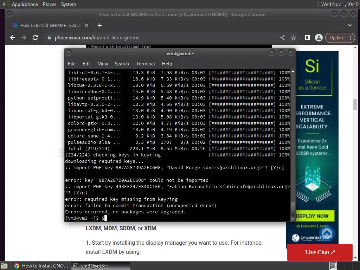The image size is (360, 270).
Task: Click terminal scrollbar up arrow
Action: [293, 72]
